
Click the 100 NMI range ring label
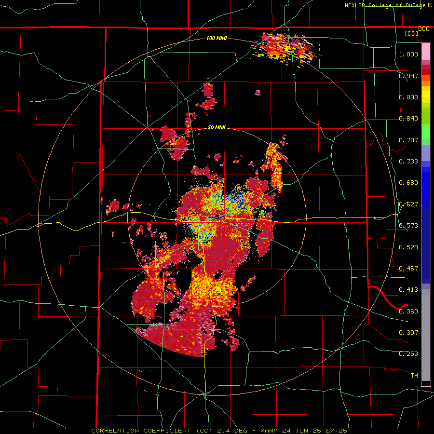[x=217, y=38]
